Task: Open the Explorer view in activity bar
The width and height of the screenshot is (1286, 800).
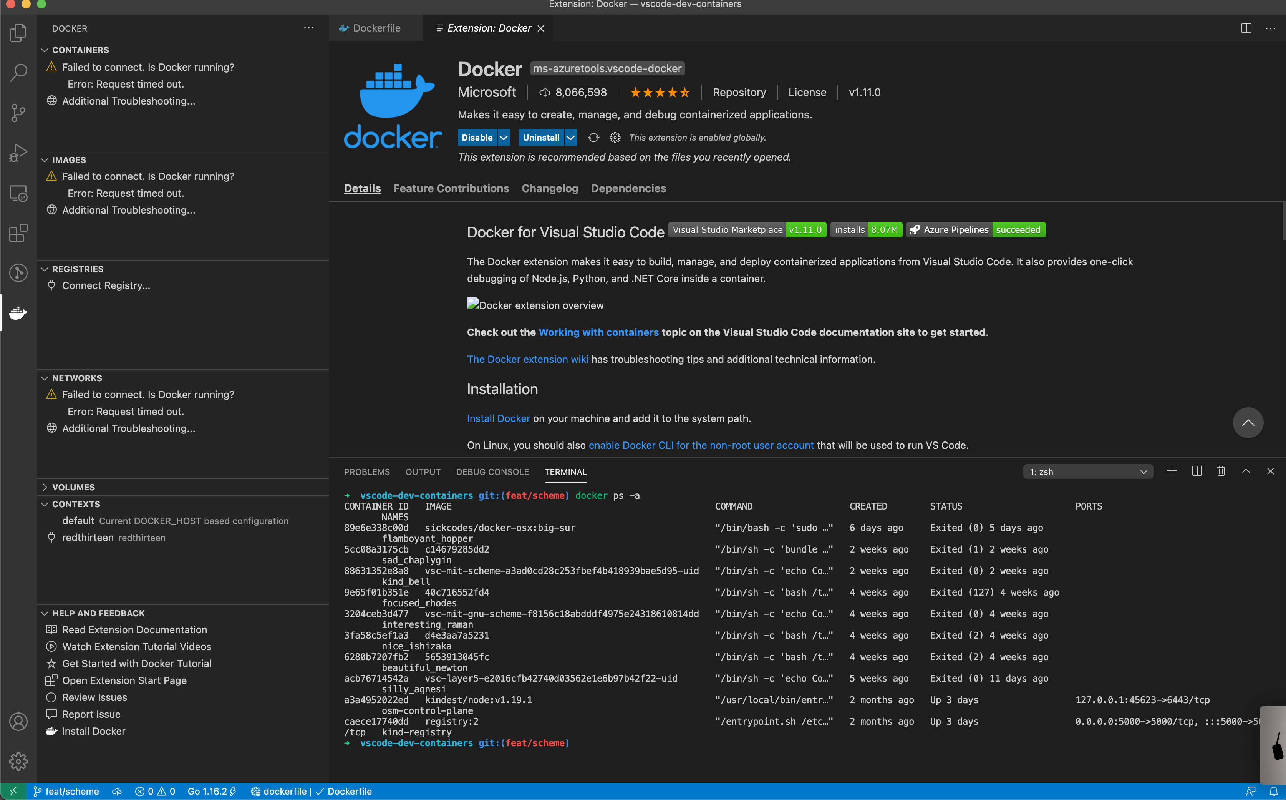Action: [18, 33]
